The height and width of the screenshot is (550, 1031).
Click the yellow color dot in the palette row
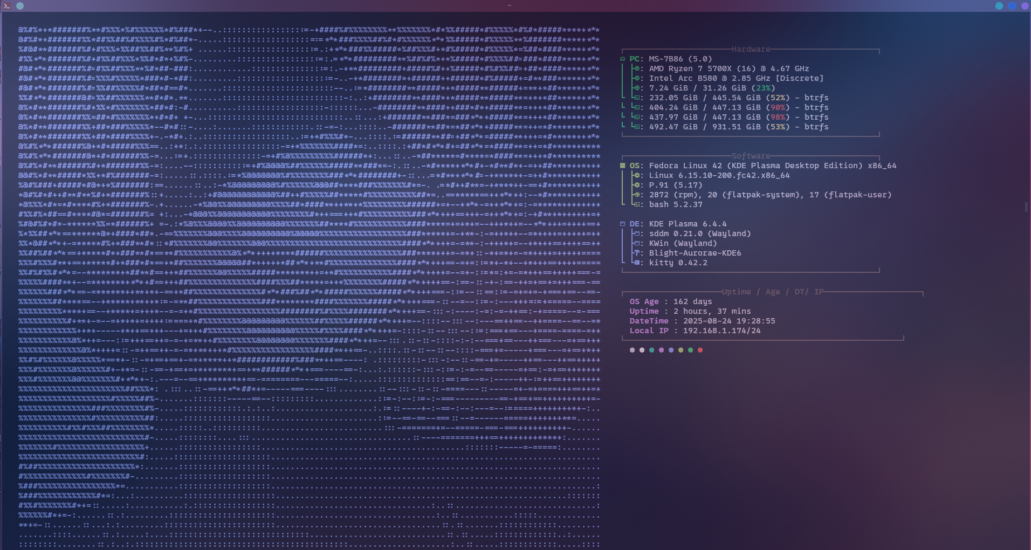pyautogui.click(x=681, y=350)
